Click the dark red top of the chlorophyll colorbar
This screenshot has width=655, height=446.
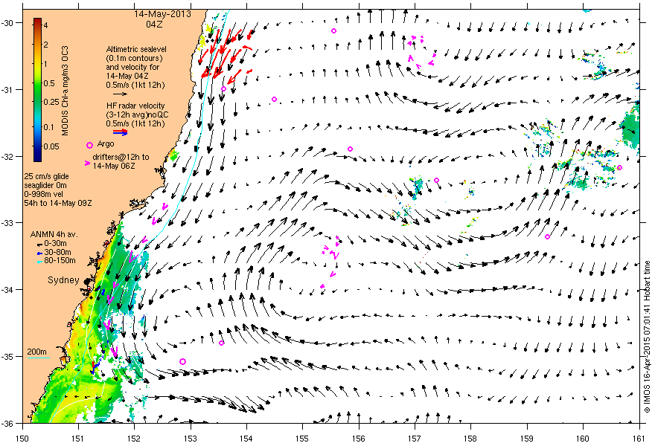pos(38,21)
